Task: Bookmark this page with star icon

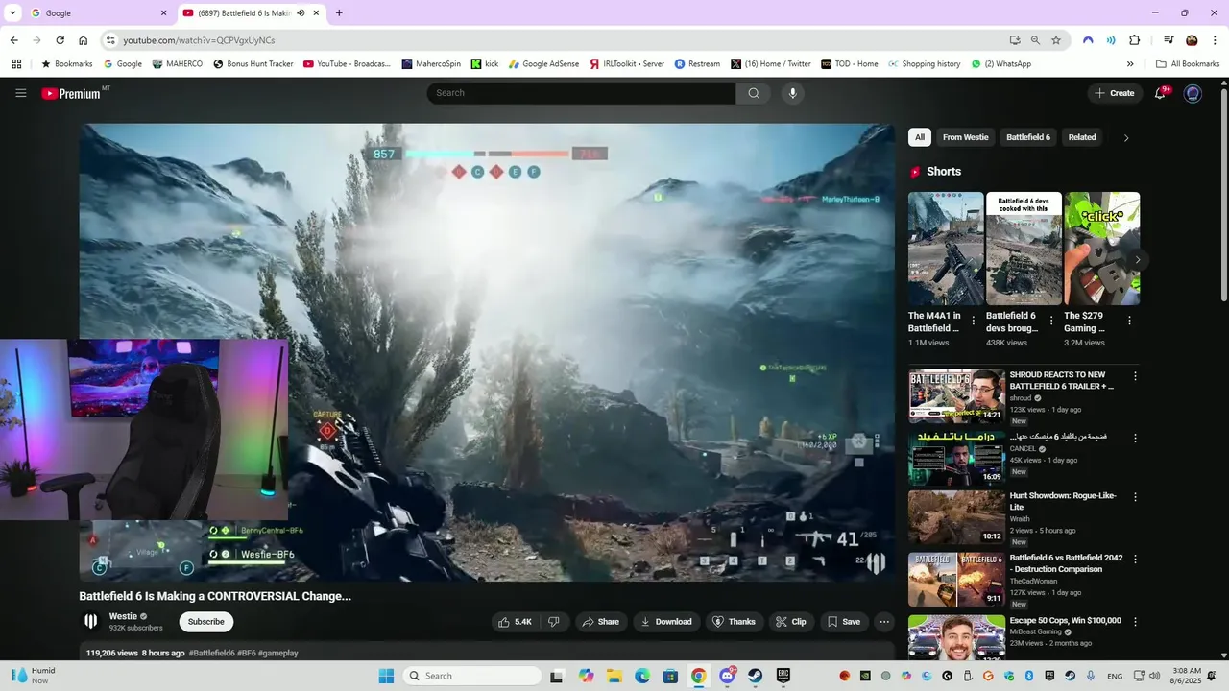Action: (1056, 40)
